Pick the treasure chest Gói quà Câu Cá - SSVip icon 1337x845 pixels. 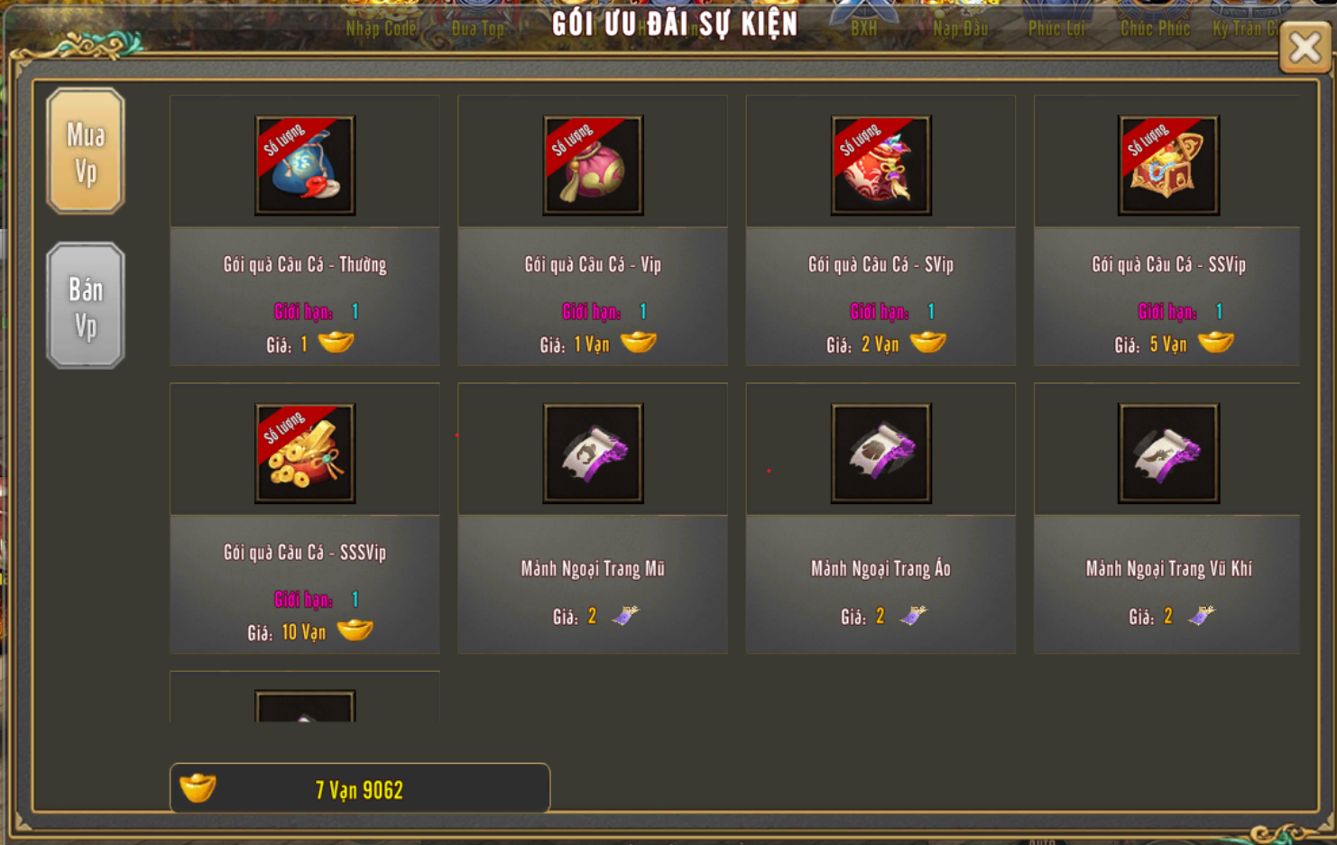1168,165
